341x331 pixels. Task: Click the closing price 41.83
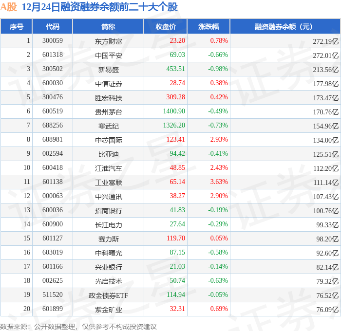pos(177,210)
